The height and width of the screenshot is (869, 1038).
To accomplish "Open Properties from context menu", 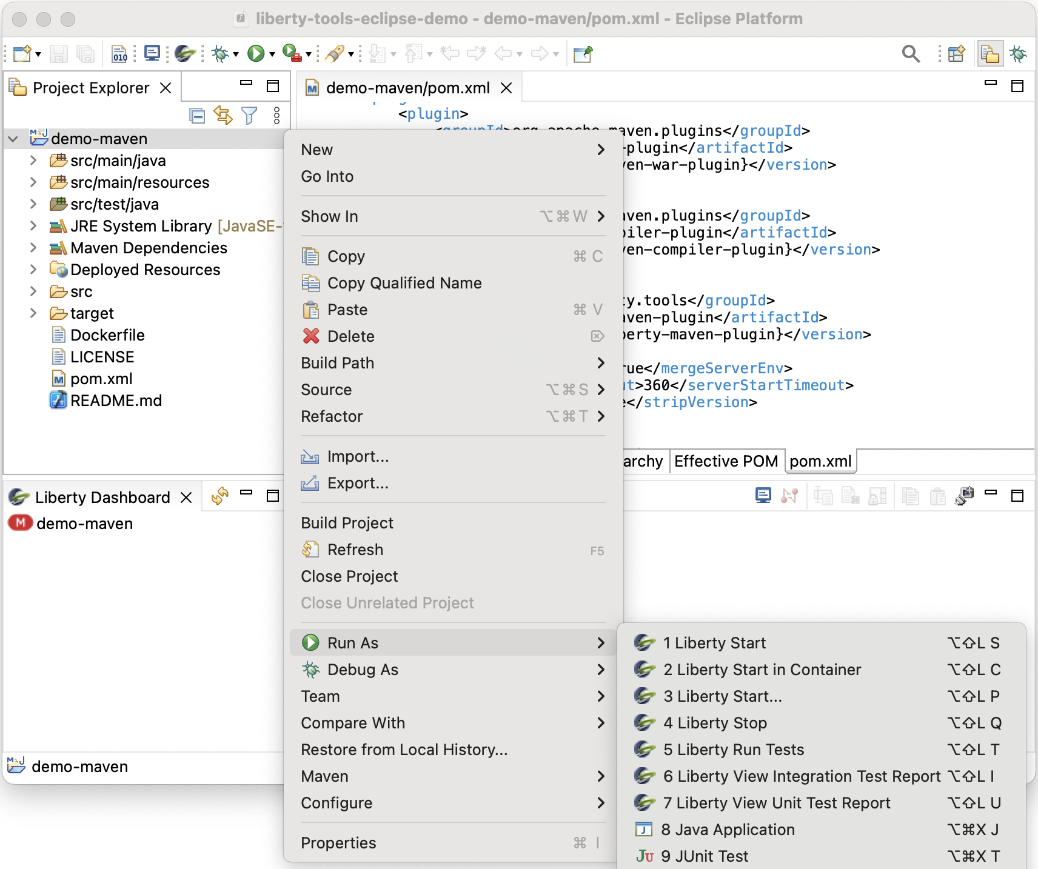I will tap(453, 843).
